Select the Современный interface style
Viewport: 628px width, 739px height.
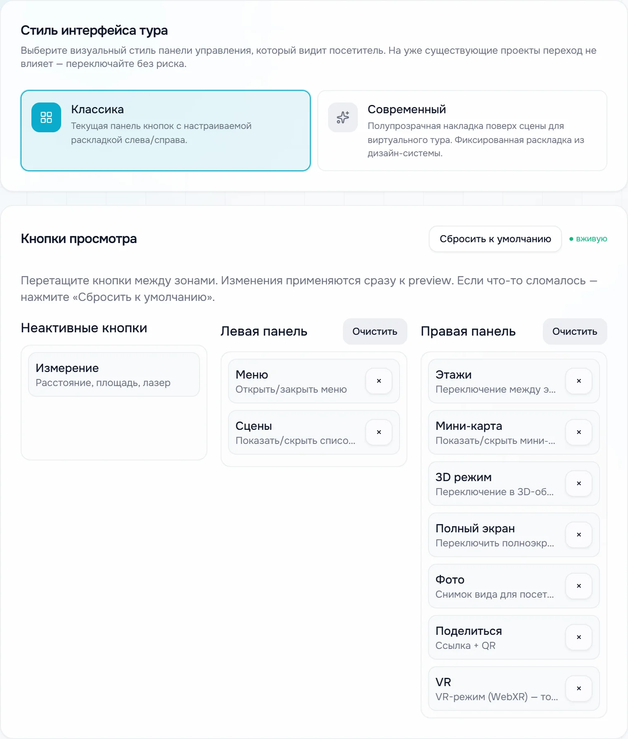[x=462, y=131]
